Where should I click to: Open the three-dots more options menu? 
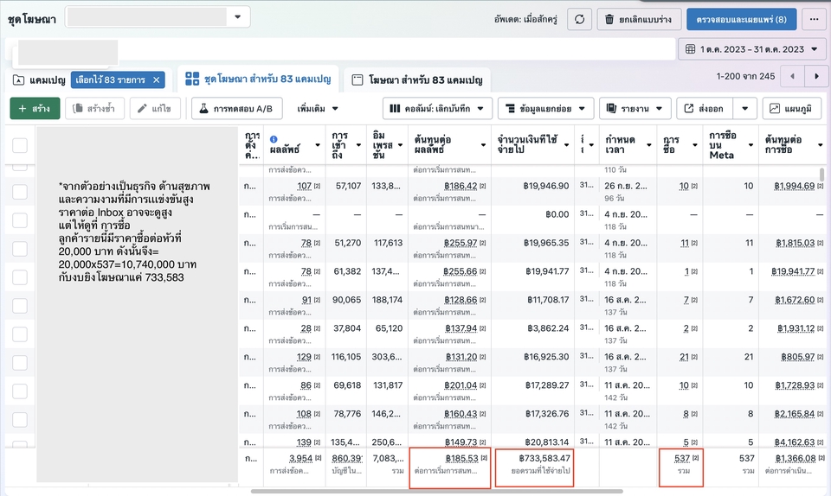tap(814, 20)
